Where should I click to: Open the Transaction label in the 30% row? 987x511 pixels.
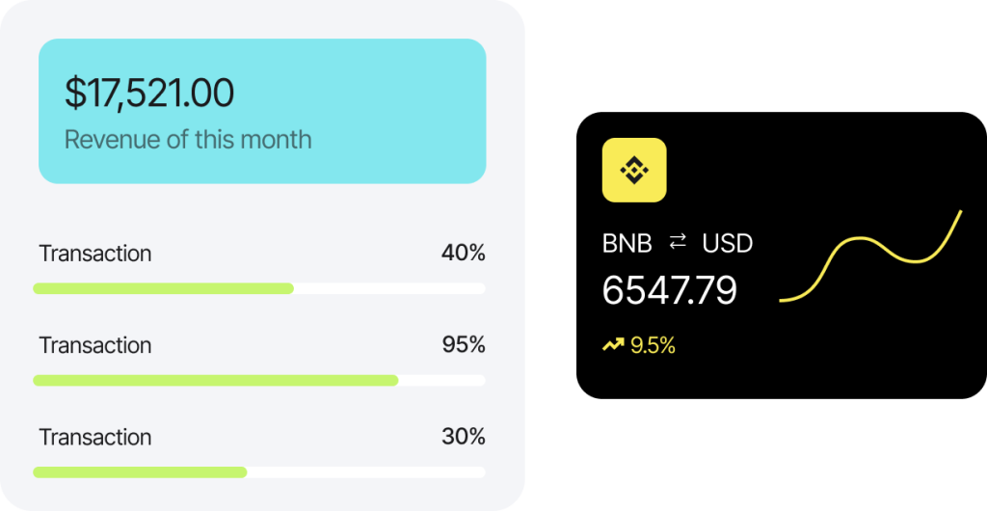click(95, 437)
